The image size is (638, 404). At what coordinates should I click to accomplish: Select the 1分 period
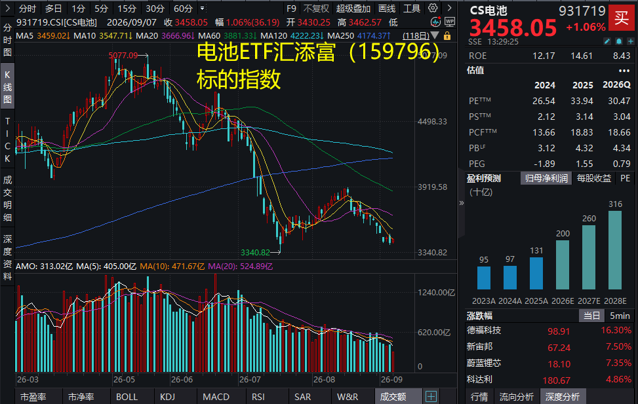[x=79, y=9]
